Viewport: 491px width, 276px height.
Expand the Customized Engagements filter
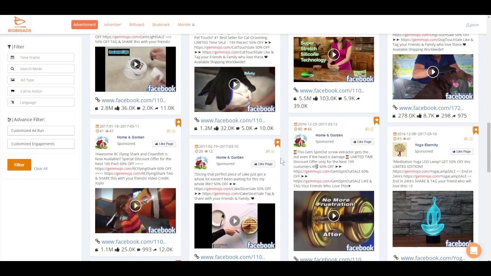point(41,144)
